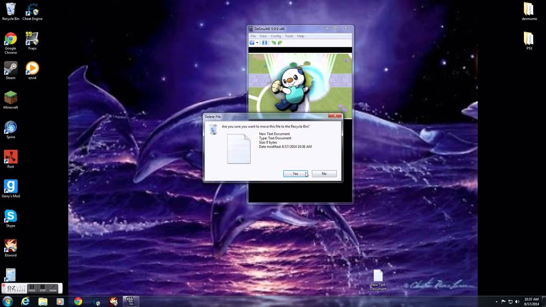Image resolution: width=546 pixels, height=307 pixels.
Task: Open the DeSmuME File menu
Action: click(x=253, y=36)
